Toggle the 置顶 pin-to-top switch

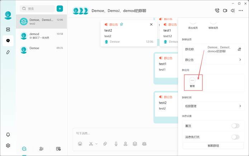pos(235,126)
